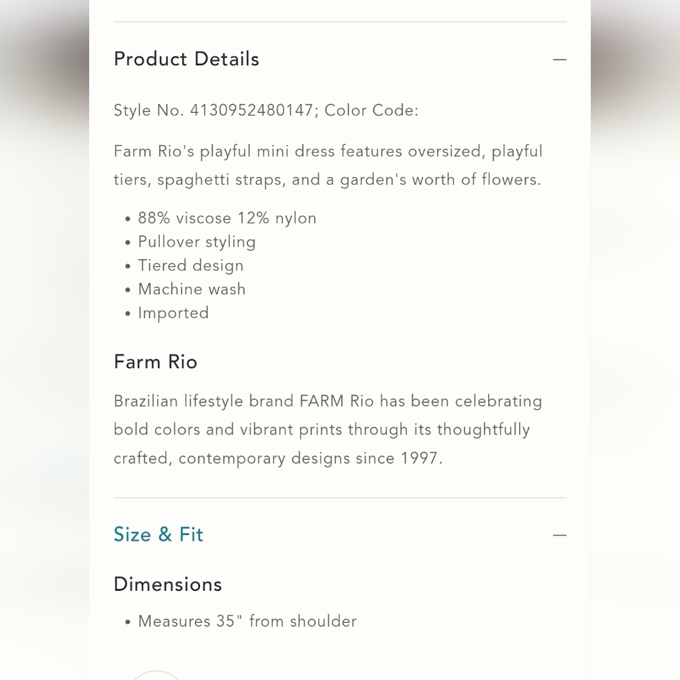Image resolution: width=680 pixels, height=680 pixels.
Task: Click the Measures 35" from shoulder text
Action: coord(248,621)
